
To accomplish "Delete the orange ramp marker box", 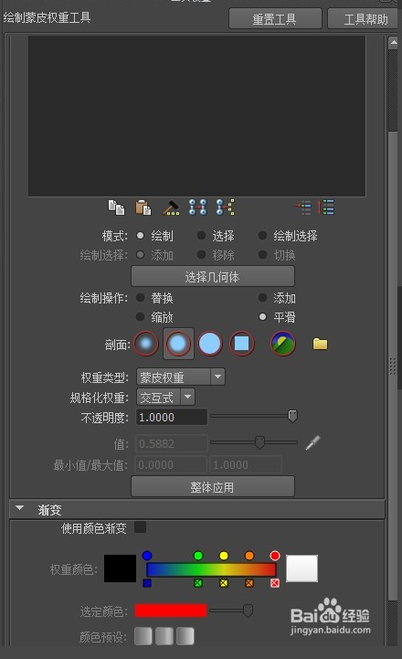I will 249,583.
